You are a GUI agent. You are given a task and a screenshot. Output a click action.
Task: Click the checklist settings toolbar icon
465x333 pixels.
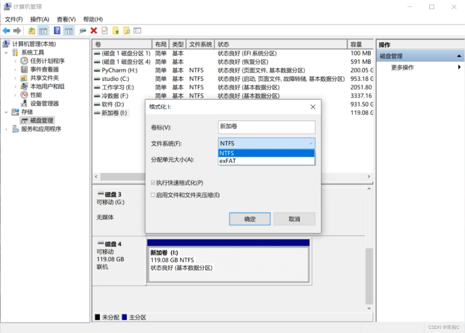click(x=137, y=31)
